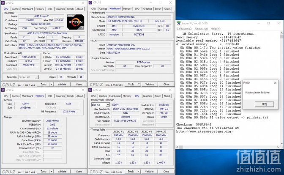Open Caches tab in top-left CPU-Z window
This screenshot has height=175, width=284.
[x=16, y=9]
